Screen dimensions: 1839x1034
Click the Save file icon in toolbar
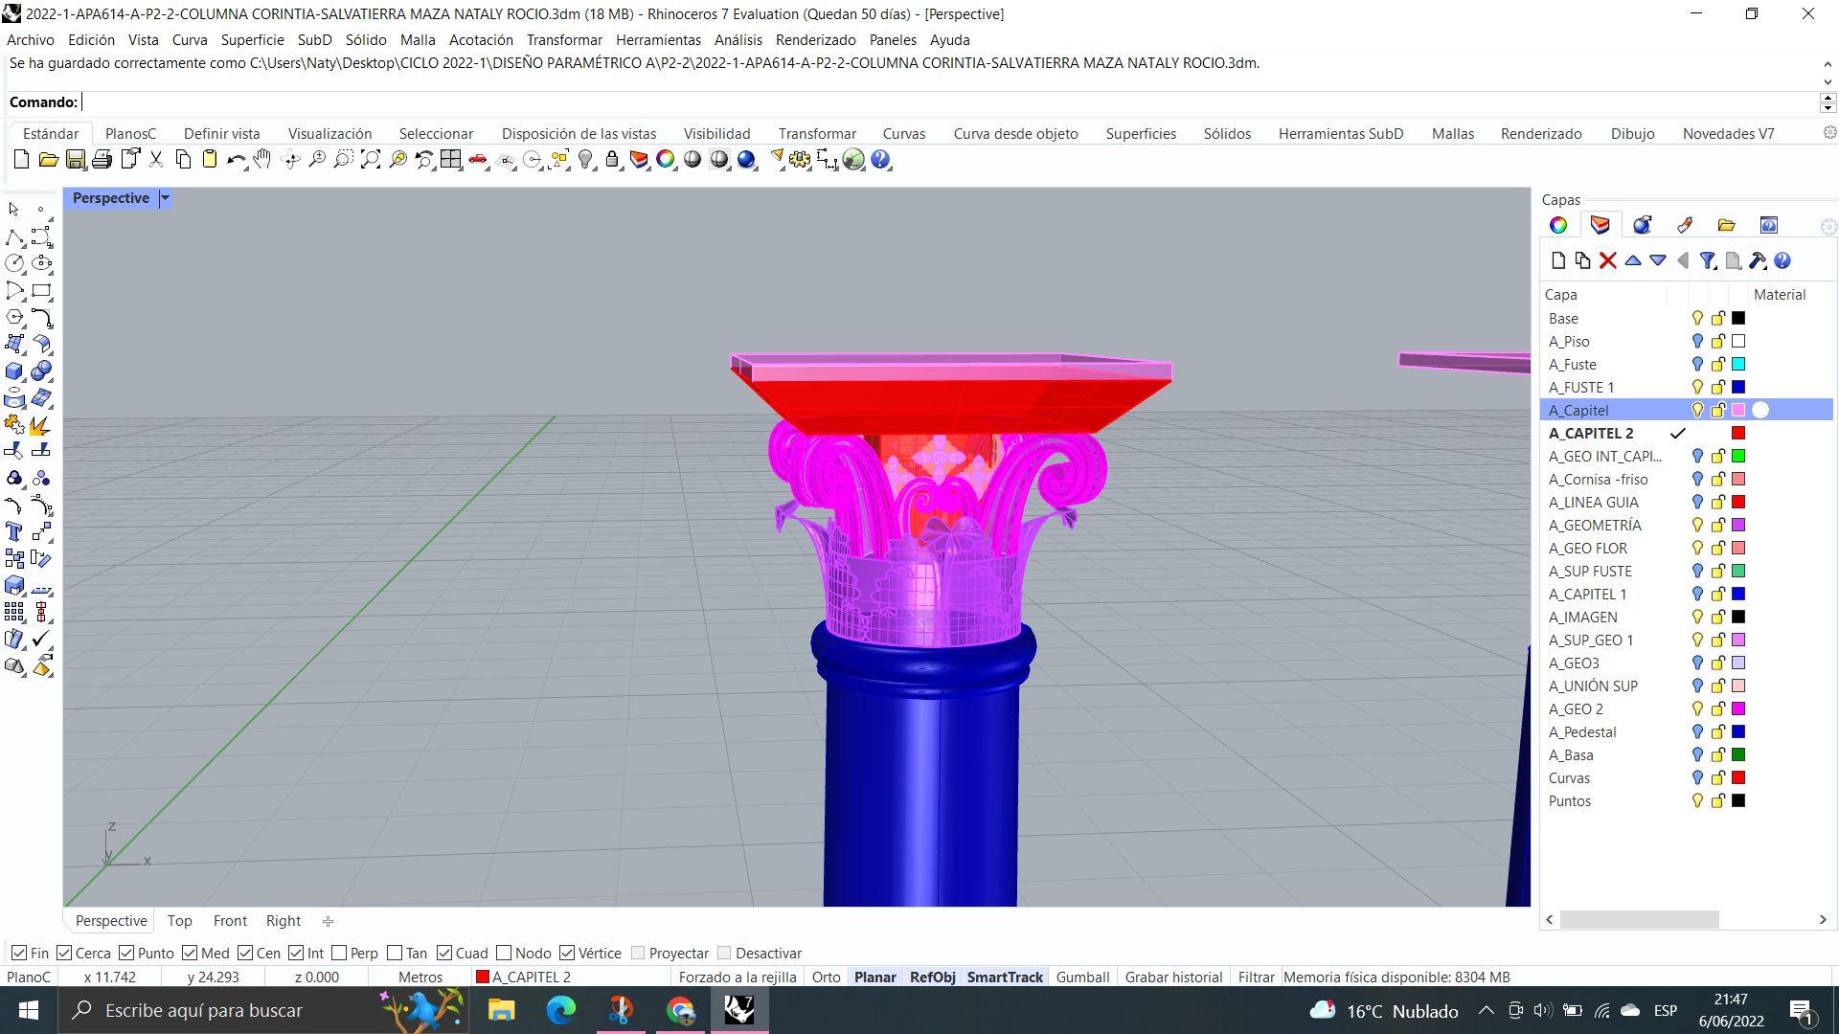(x=75, y=160)
